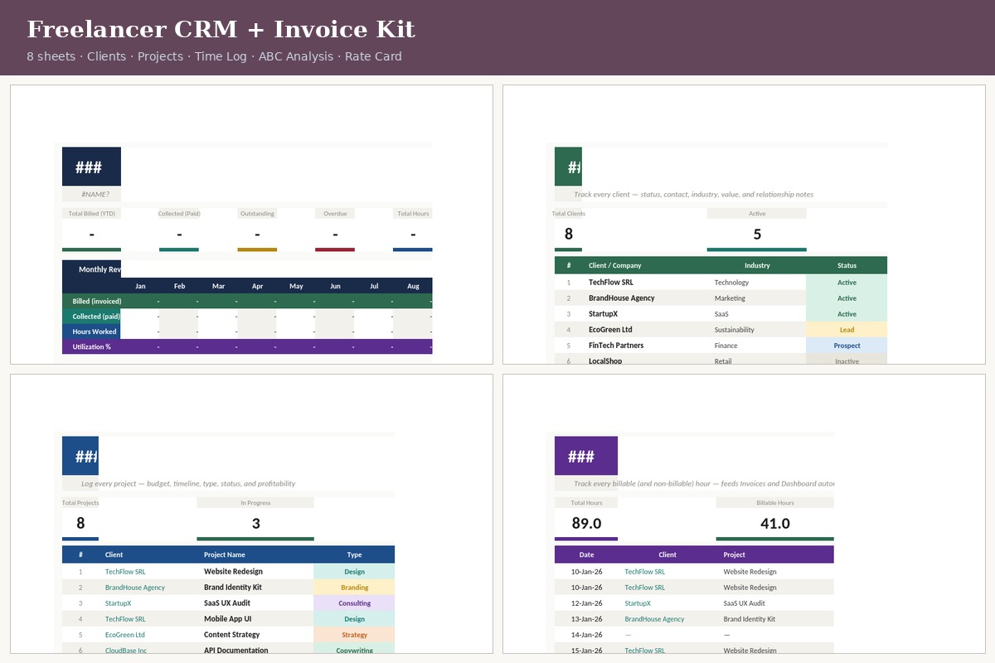
Task: Select the purple logo tile on the Time Log sheet
Action: tap(586, 455)
